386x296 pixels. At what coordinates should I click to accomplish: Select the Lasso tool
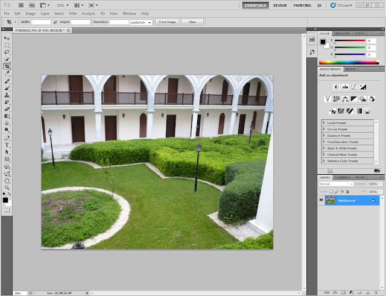[7, 52]
